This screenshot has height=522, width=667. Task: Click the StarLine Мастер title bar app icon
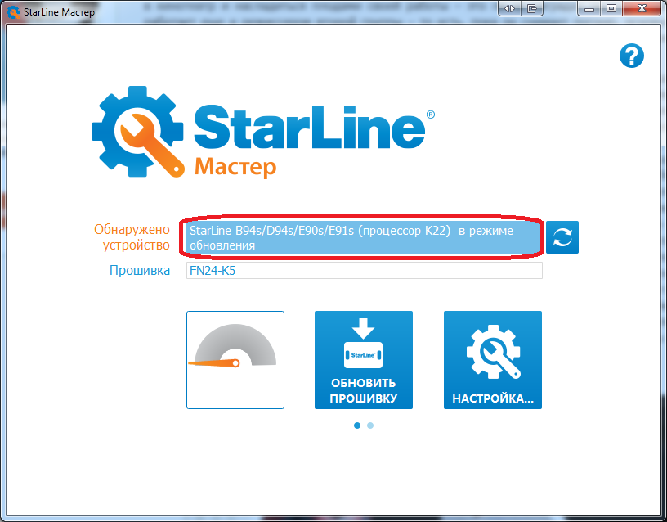click(x=13, y=12)
